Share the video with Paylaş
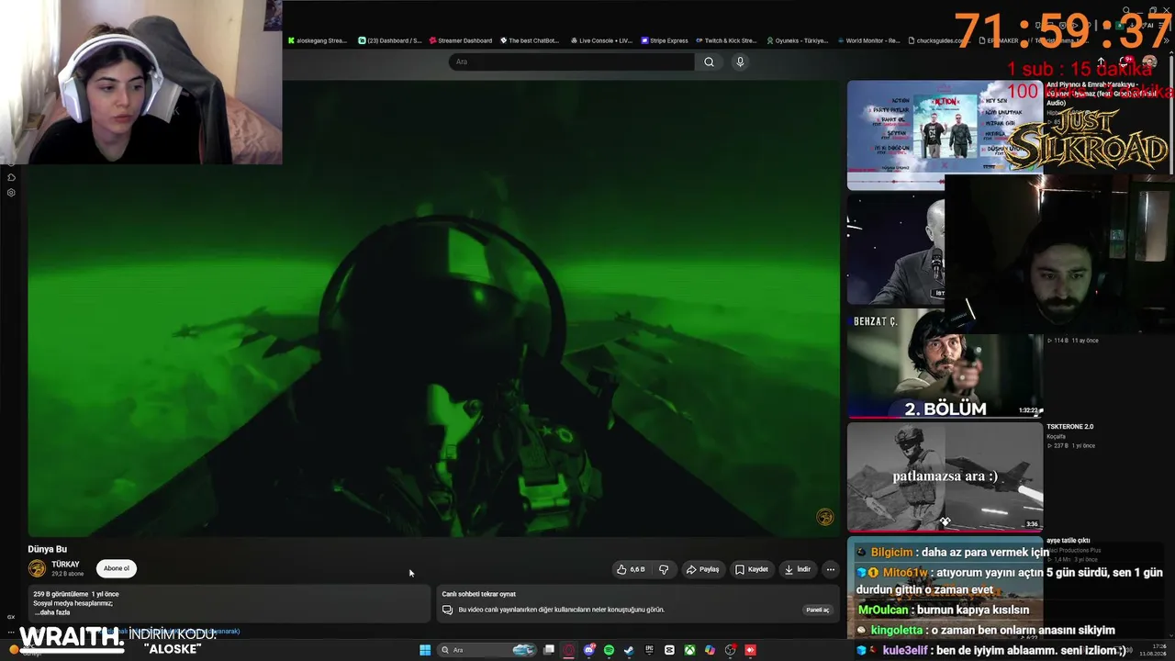This screenshot has height=661, width=1175. 703,569
